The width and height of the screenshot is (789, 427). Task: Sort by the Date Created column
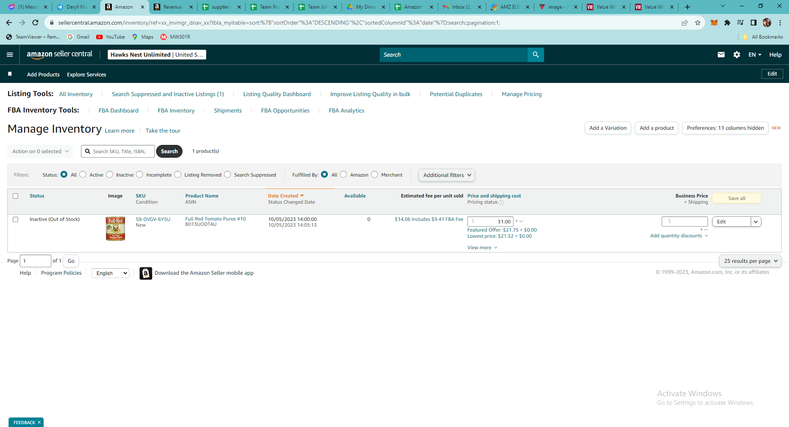click(286, 196)
